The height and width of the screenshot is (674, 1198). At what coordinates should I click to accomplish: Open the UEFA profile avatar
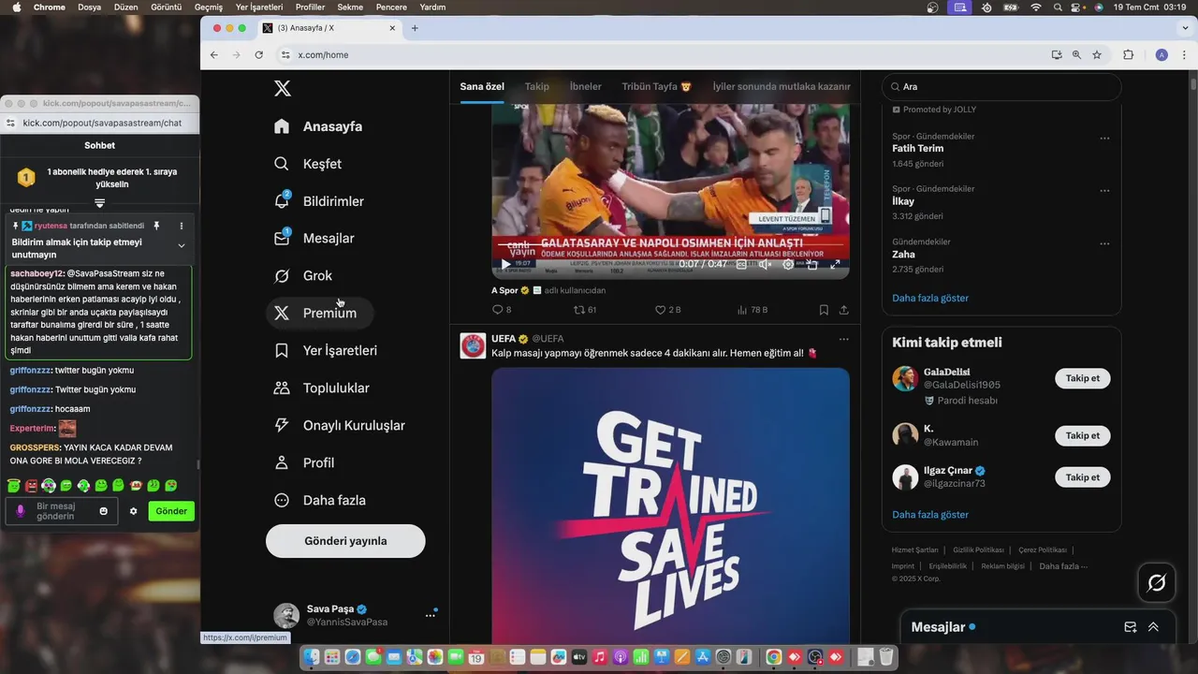pyautogui.click(x=473, y=345)
